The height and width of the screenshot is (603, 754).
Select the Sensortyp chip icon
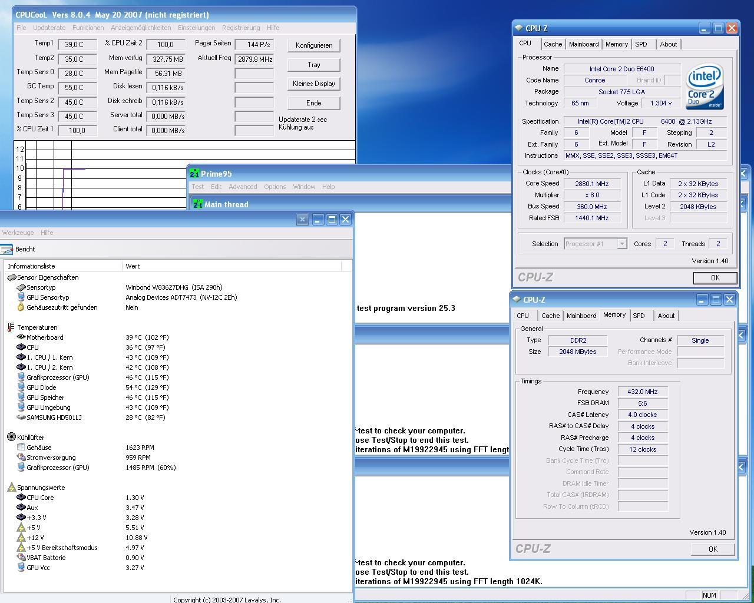(21, 287)
